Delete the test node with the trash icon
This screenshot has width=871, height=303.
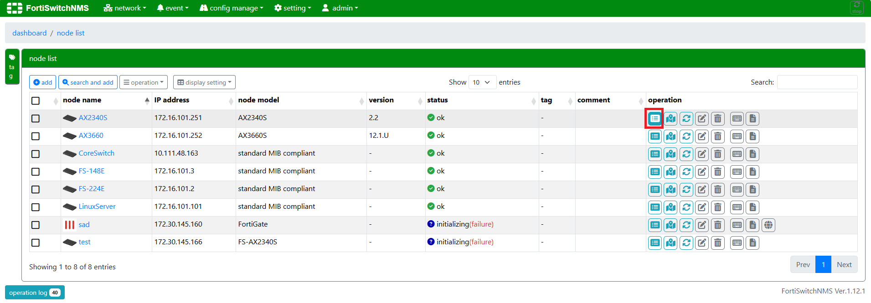(718, 243)
